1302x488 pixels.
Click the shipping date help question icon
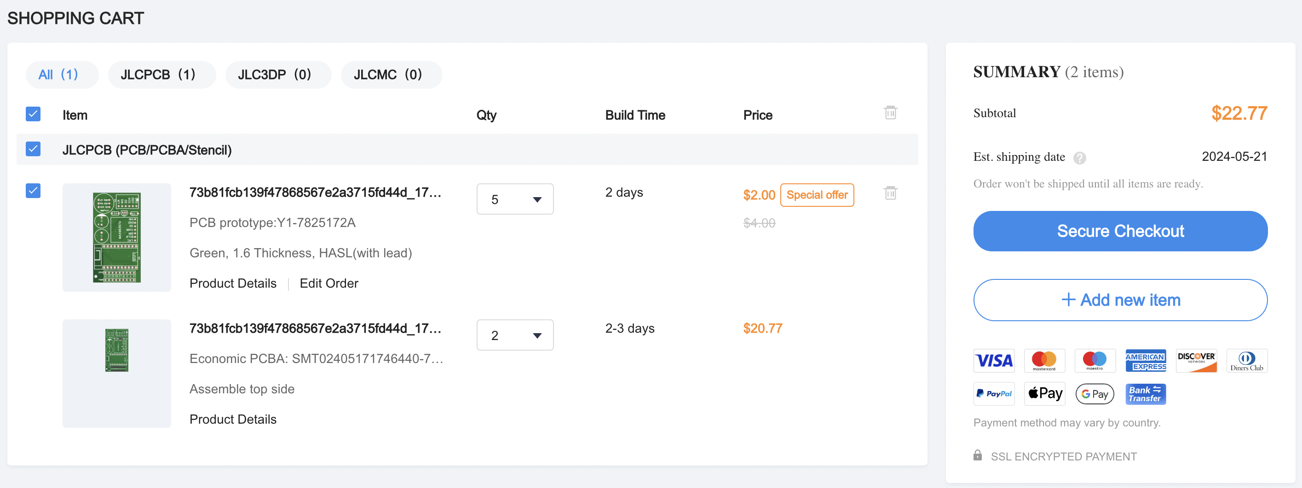1079,158
